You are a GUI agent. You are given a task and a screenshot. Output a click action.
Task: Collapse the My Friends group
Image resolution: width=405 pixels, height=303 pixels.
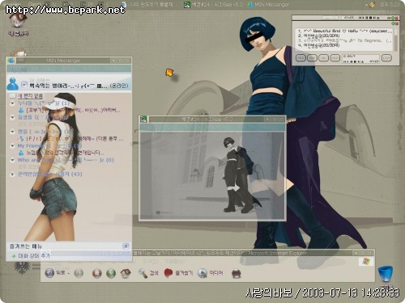coord(12,146)
